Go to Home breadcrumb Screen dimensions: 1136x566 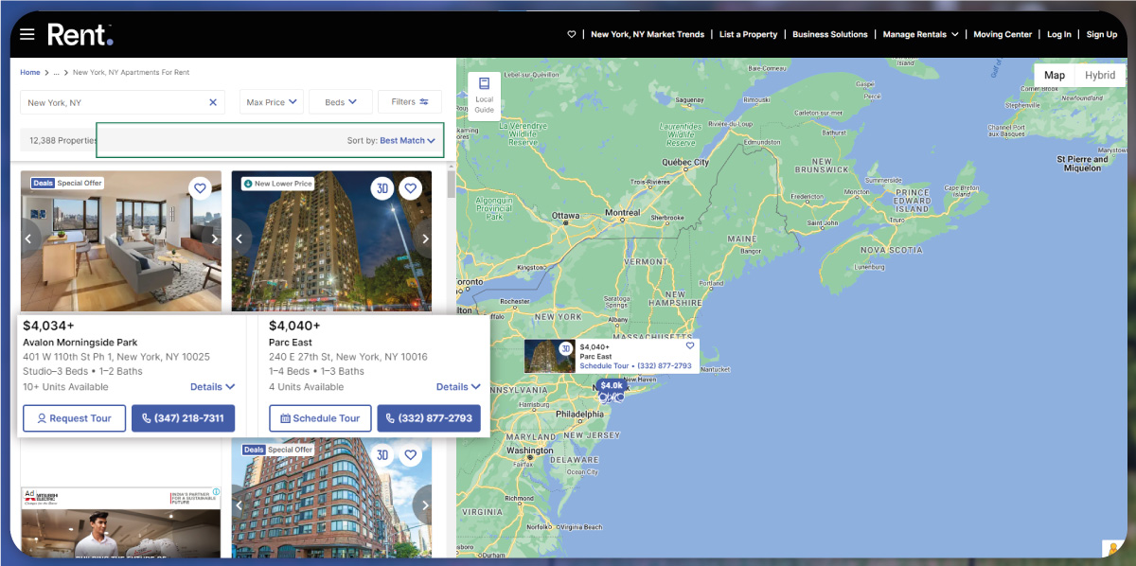tap(30, 72)
